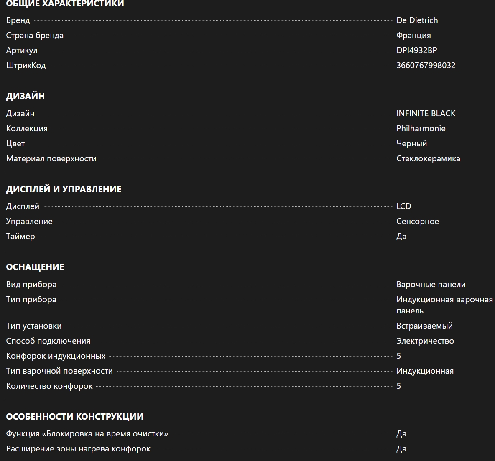Click the article number DPI4932BP

[x=416, y=50]
